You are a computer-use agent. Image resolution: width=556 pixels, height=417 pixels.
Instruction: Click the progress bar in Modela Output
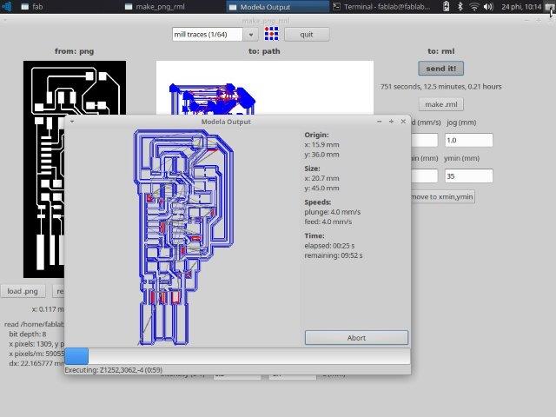click(x=237, y=356)
